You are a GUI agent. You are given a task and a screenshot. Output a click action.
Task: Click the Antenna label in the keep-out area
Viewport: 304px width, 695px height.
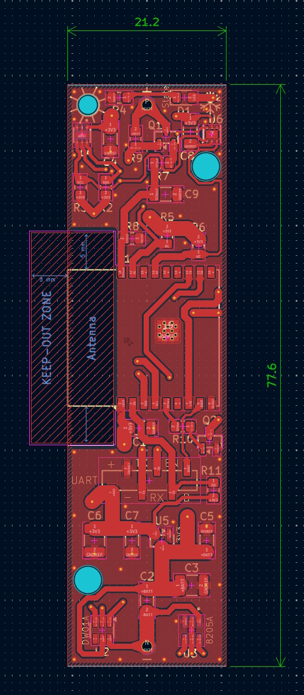92,338
